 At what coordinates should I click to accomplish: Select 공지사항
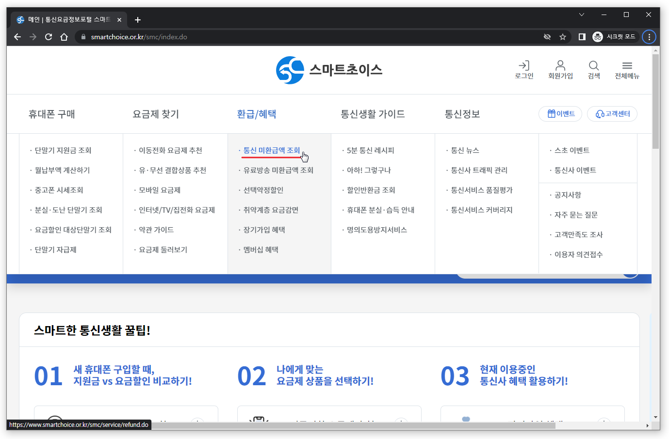pos(568,195)
